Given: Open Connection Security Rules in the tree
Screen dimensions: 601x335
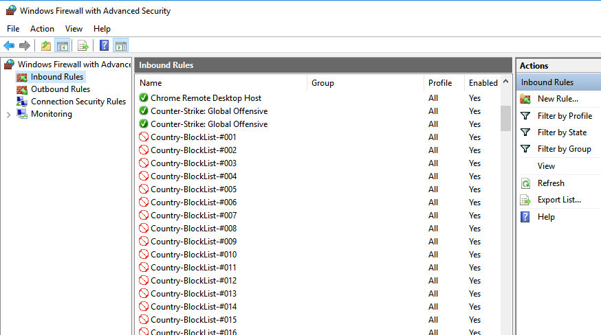Looking at the screenshot, I should [78, 102].
